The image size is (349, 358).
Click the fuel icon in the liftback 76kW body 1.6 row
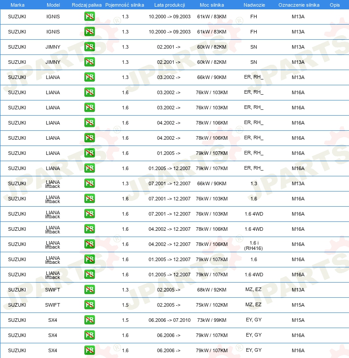point(89,199)
